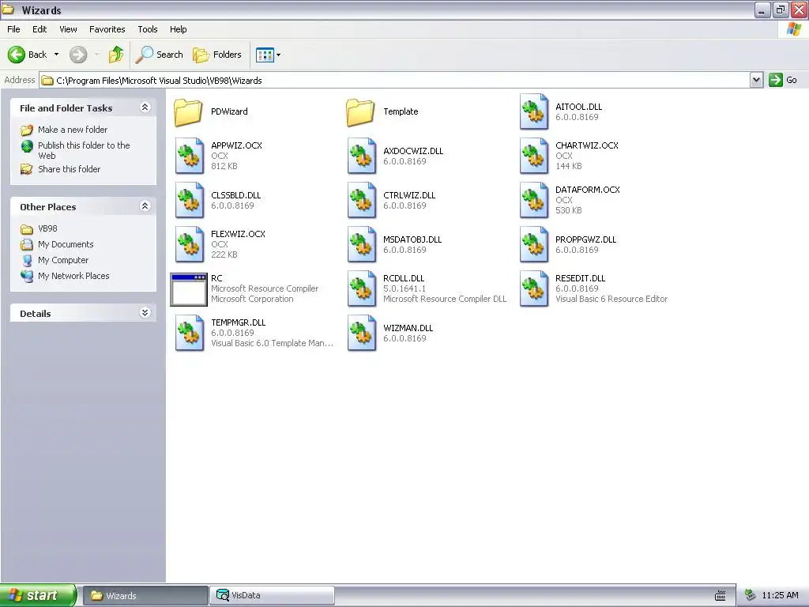Screen dimensions: 809x607
Task: Select the CHARTWIZ.OCX file icon
Action: point(534,156)
